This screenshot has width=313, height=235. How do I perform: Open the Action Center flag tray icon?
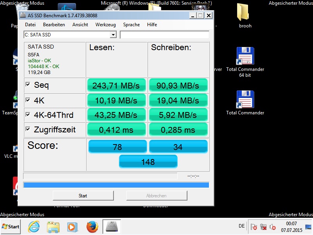tap(254, 227)
